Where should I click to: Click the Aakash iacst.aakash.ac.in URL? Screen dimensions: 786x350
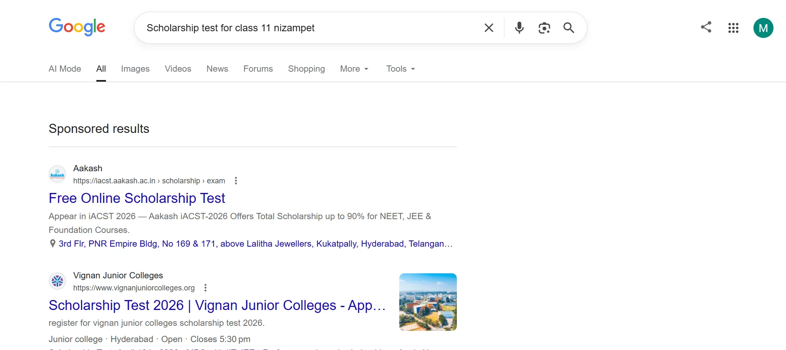[149, 181]
